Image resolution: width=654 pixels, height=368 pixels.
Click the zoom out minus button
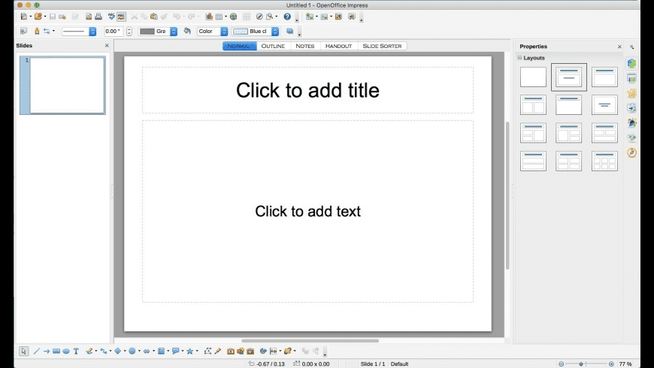click(x=561, y=363)
